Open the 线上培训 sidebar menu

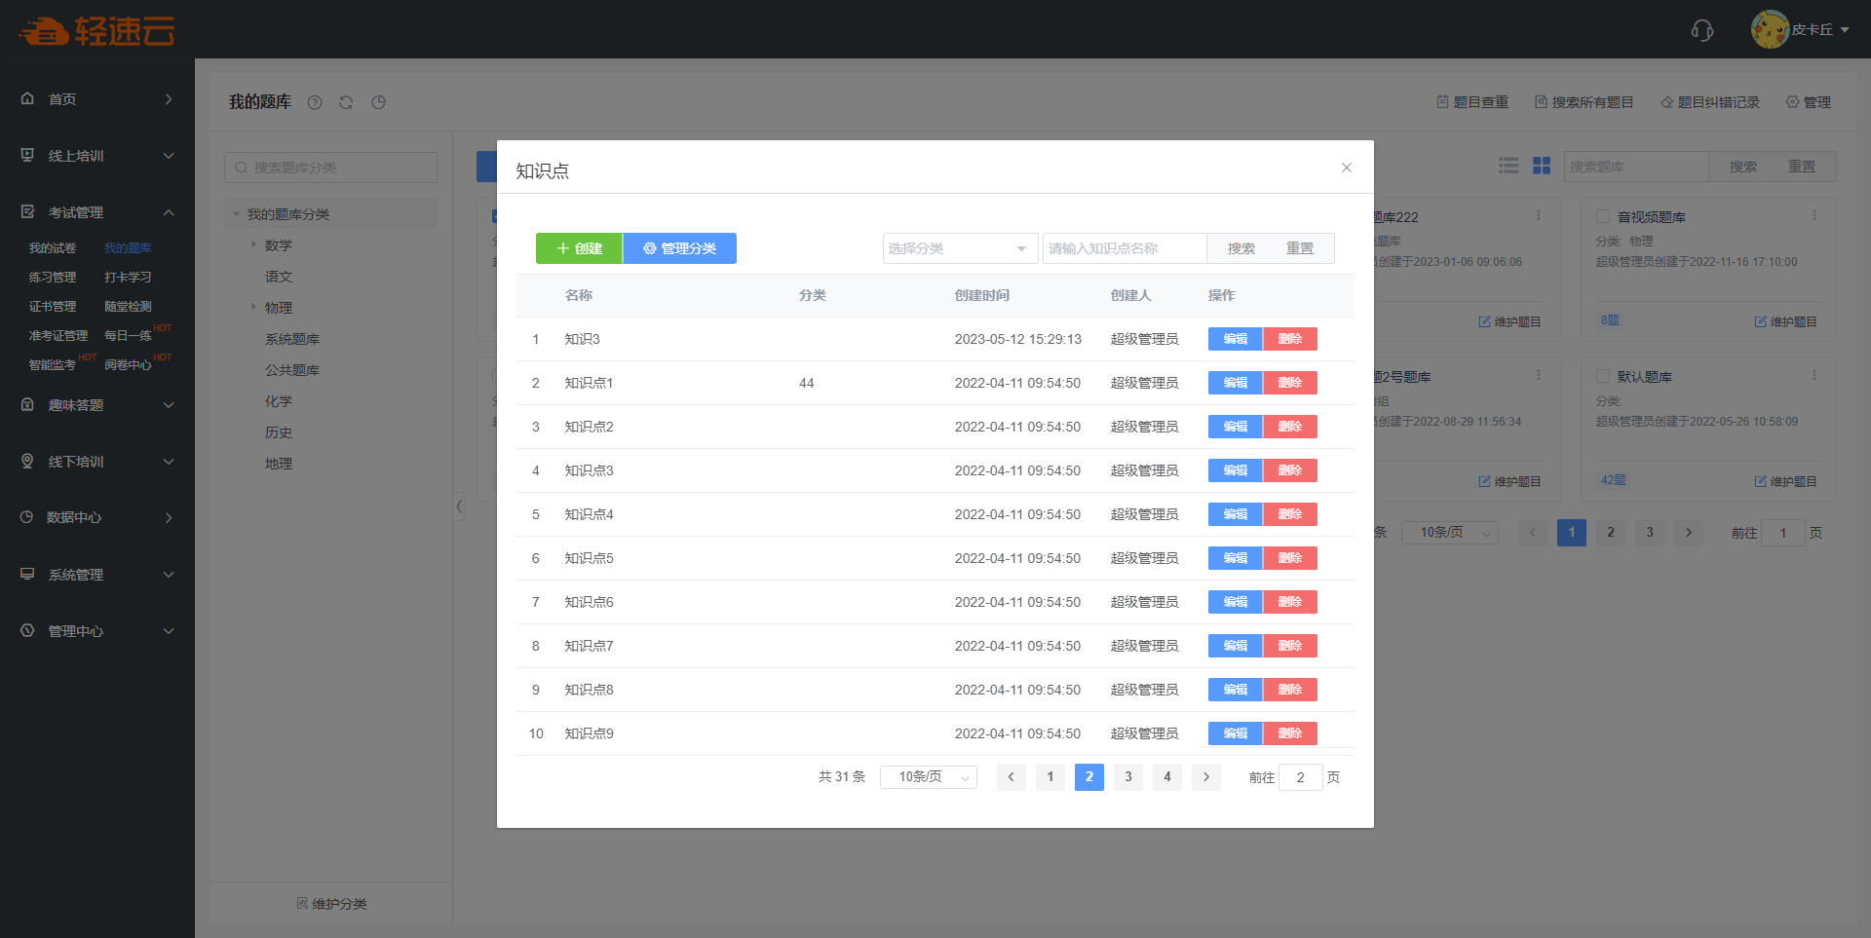[97, 156]
